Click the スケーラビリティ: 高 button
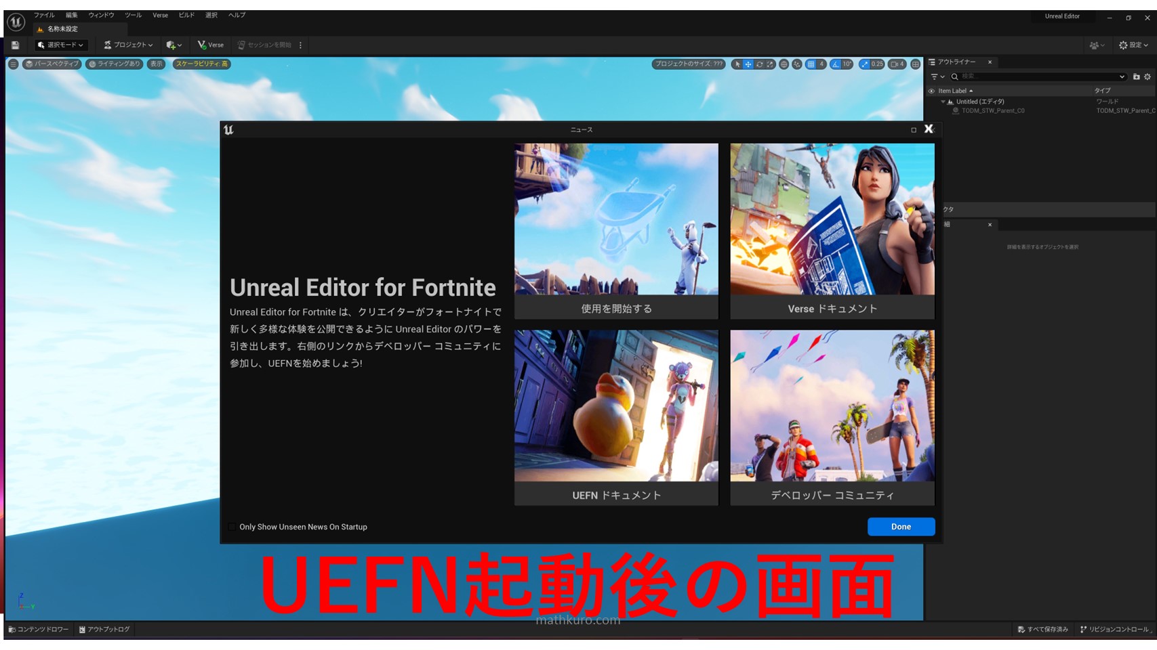The height and width of the screenshot is (650, 1157). tap(202, 64)
